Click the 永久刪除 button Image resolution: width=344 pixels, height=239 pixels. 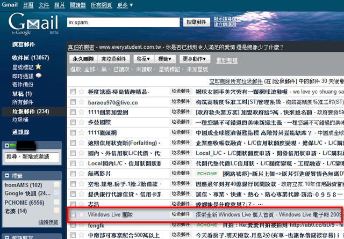(83, 59)
